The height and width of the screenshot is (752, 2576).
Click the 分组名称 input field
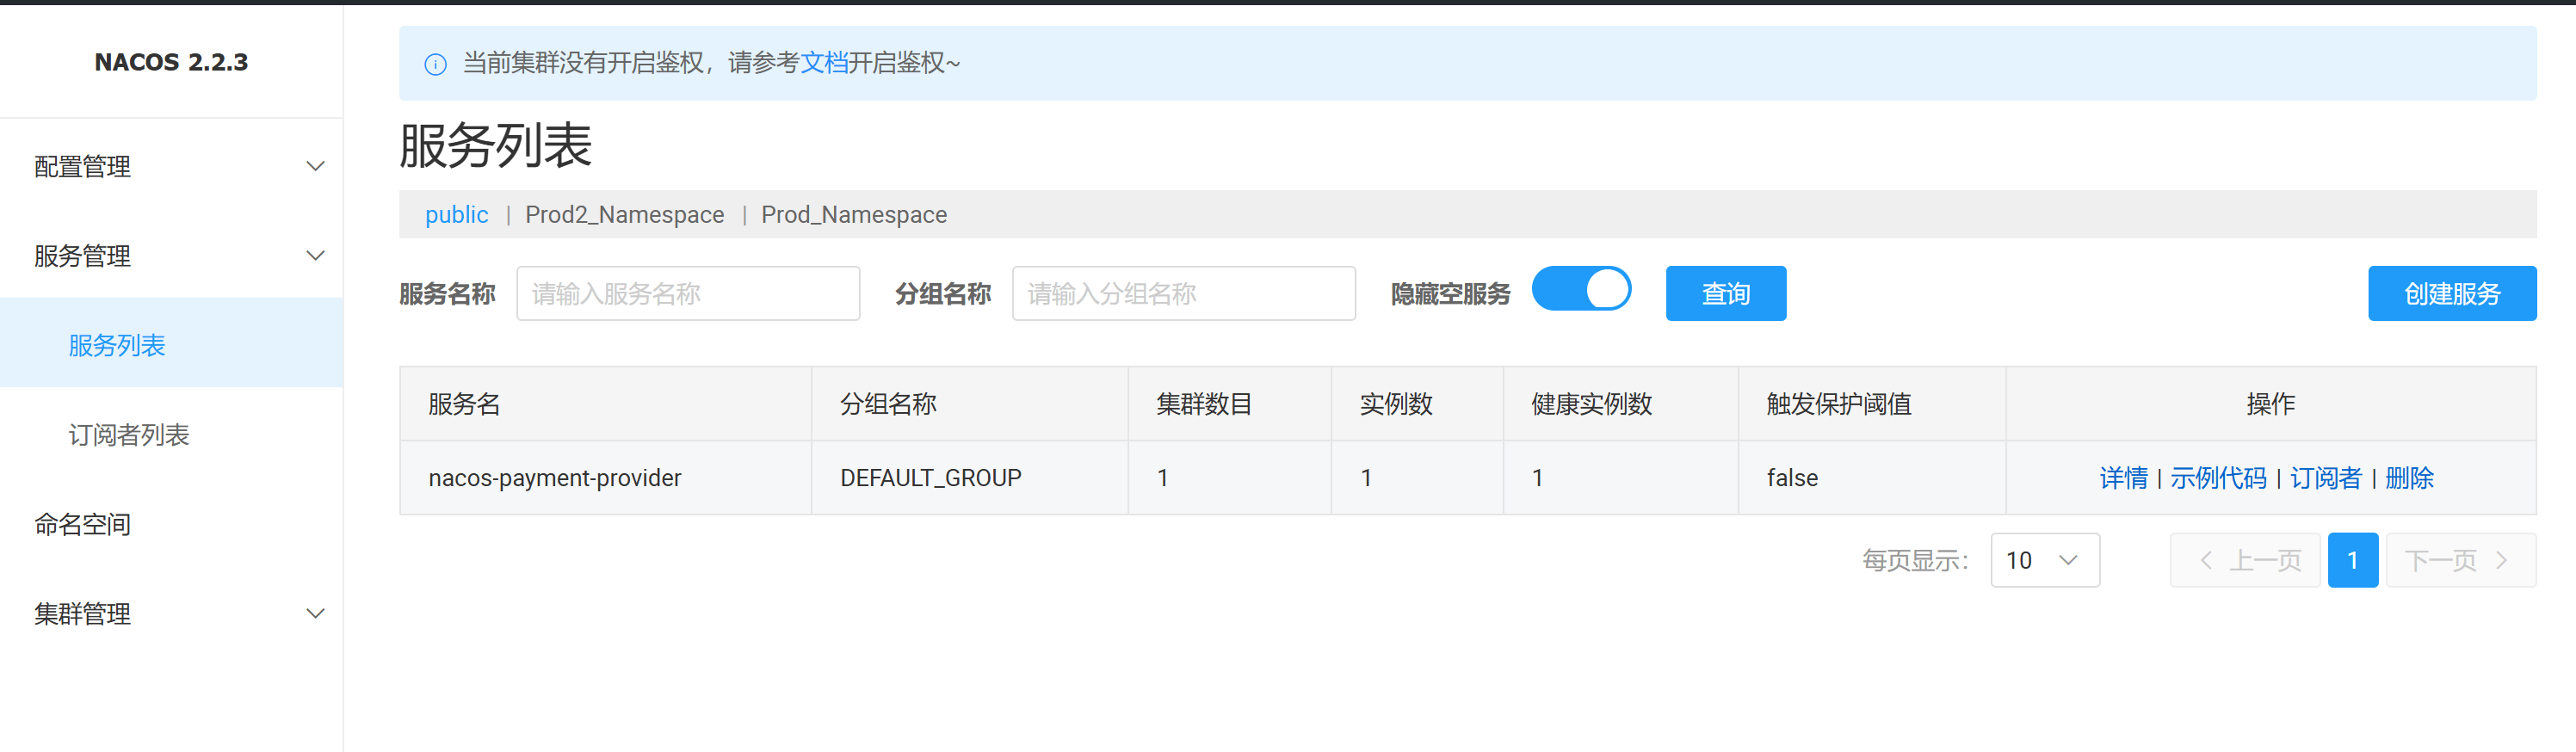[1183, 294]
